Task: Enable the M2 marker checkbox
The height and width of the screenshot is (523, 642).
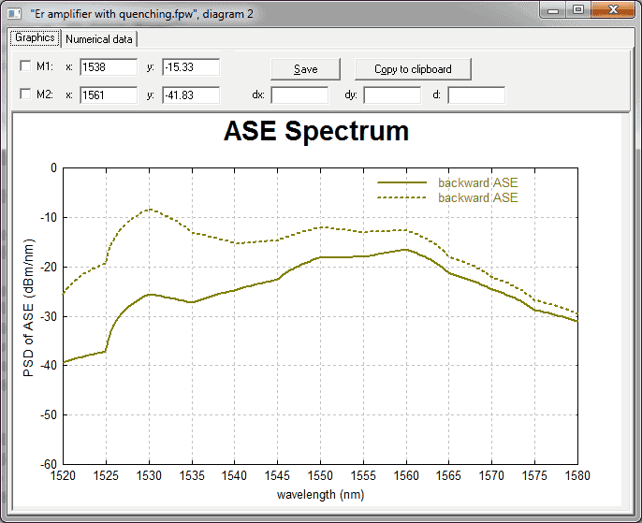Action: [25, 94]
